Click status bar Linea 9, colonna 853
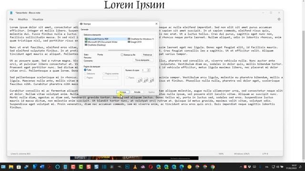305x171 pixels. (x=20, y=154)
